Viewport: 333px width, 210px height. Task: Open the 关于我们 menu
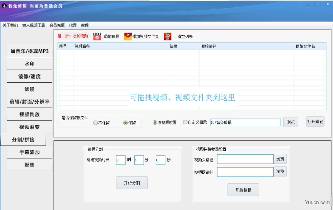click(x=10, y=25)
